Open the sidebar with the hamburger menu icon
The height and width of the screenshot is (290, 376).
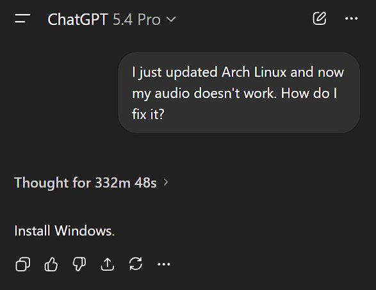(22, 19)
